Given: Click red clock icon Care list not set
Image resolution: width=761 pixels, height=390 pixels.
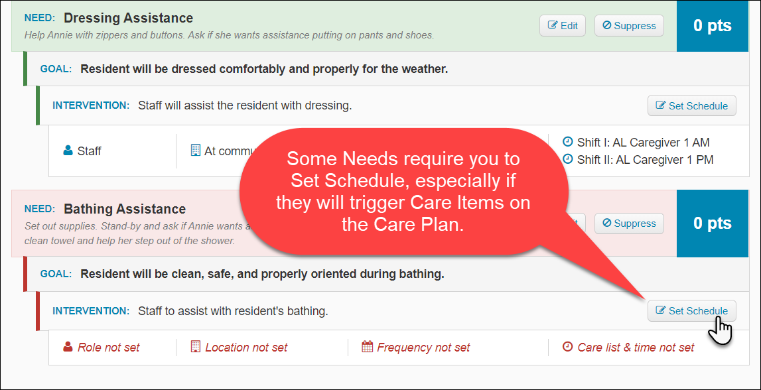Looking at the screenshot, I should coord(567,348).
